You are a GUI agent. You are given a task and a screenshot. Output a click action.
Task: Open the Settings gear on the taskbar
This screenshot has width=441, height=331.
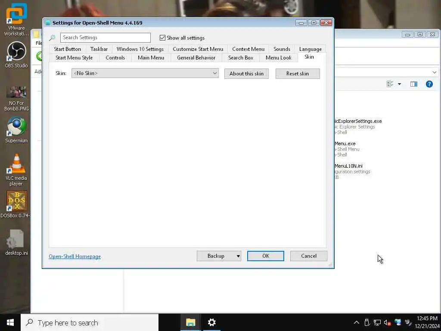coord(211,322)
